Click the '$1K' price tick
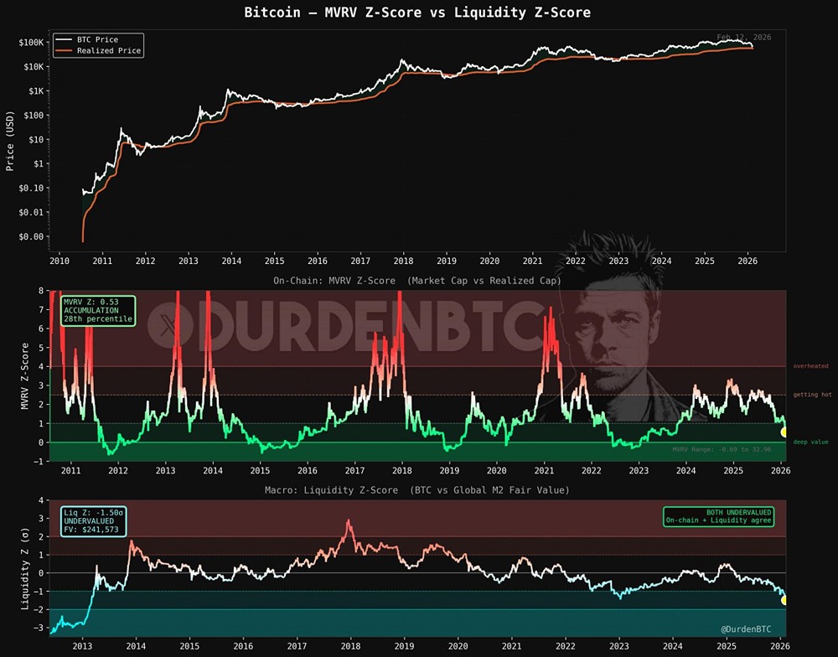The width and height of the screenshot is (838, 657). [x=35, y=91]
